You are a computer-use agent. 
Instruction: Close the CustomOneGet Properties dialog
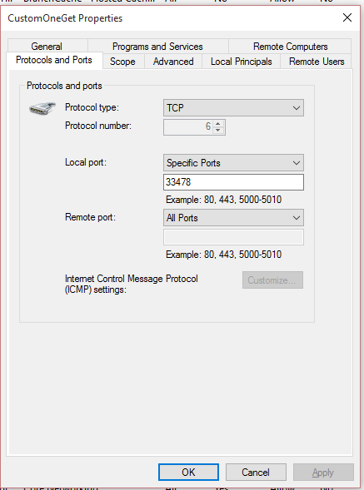point(347,17)
